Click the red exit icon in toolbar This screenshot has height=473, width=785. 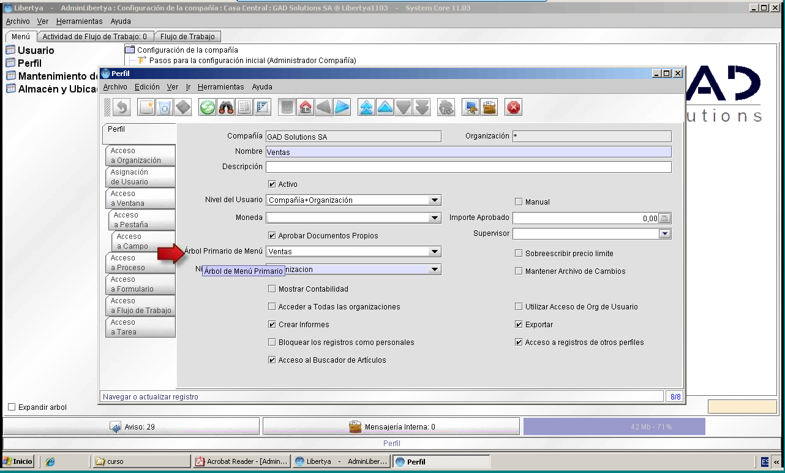[513, 108]
